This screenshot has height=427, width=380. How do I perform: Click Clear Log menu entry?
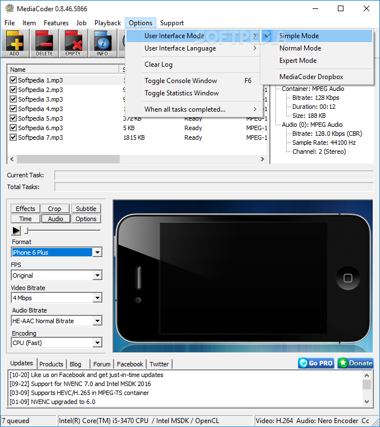click(x=193, y=65)
